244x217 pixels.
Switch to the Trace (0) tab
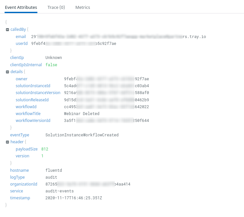click(56, 7)
